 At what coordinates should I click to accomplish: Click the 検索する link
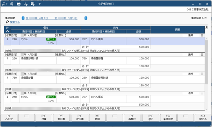click(x=15, y=22)
